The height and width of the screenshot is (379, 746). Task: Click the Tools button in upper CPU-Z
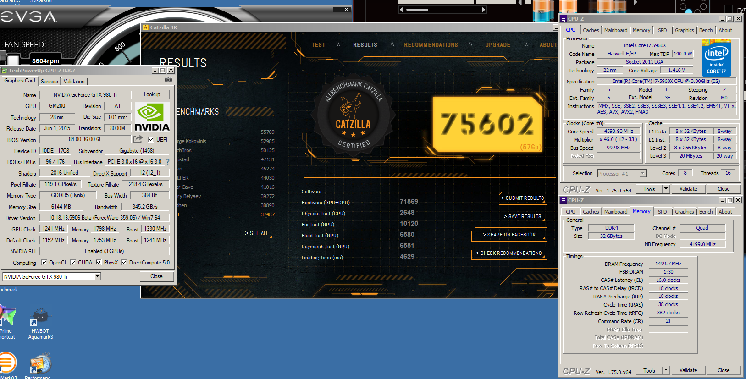point(649,189)
